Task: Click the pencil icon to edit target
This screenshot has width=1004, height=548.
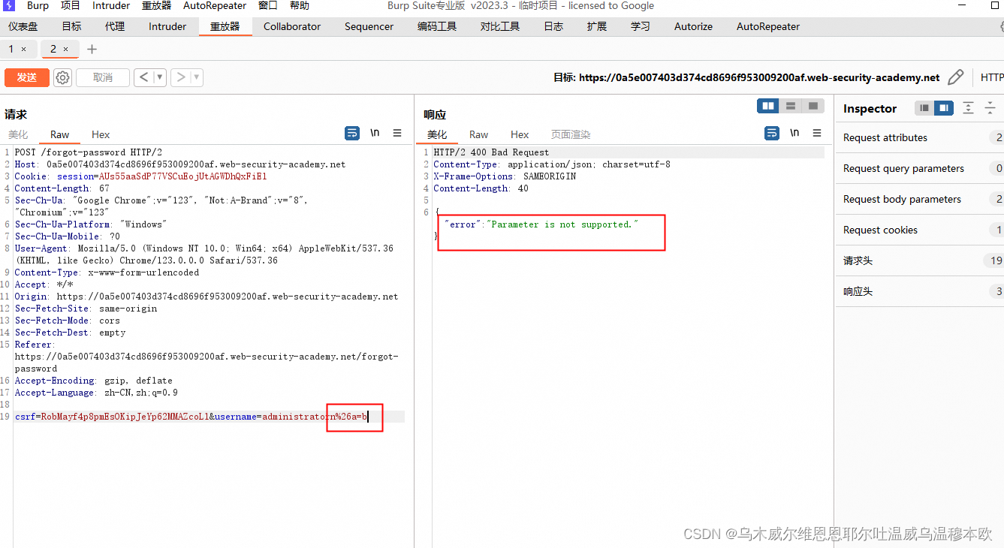Action: [955, 77]
